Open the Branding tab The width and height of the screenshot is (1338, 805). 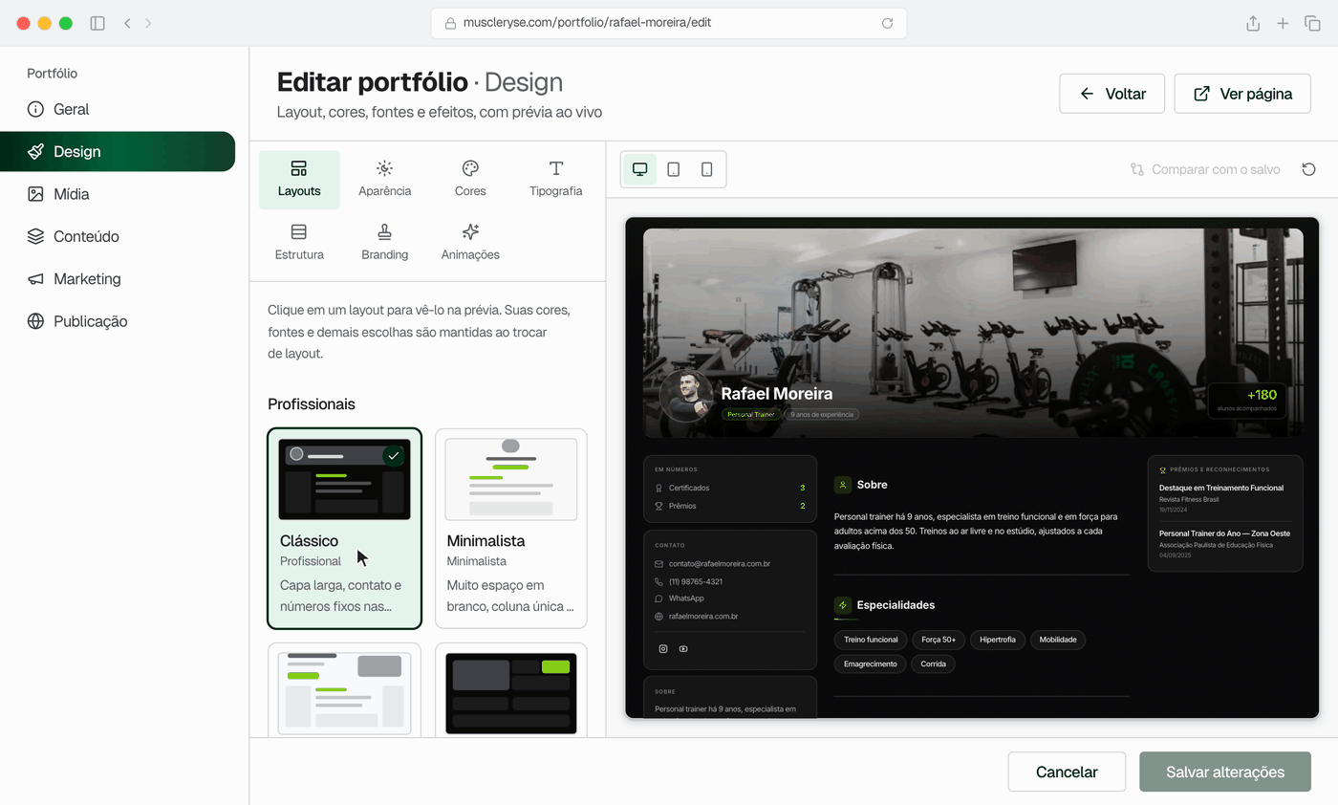384,243
